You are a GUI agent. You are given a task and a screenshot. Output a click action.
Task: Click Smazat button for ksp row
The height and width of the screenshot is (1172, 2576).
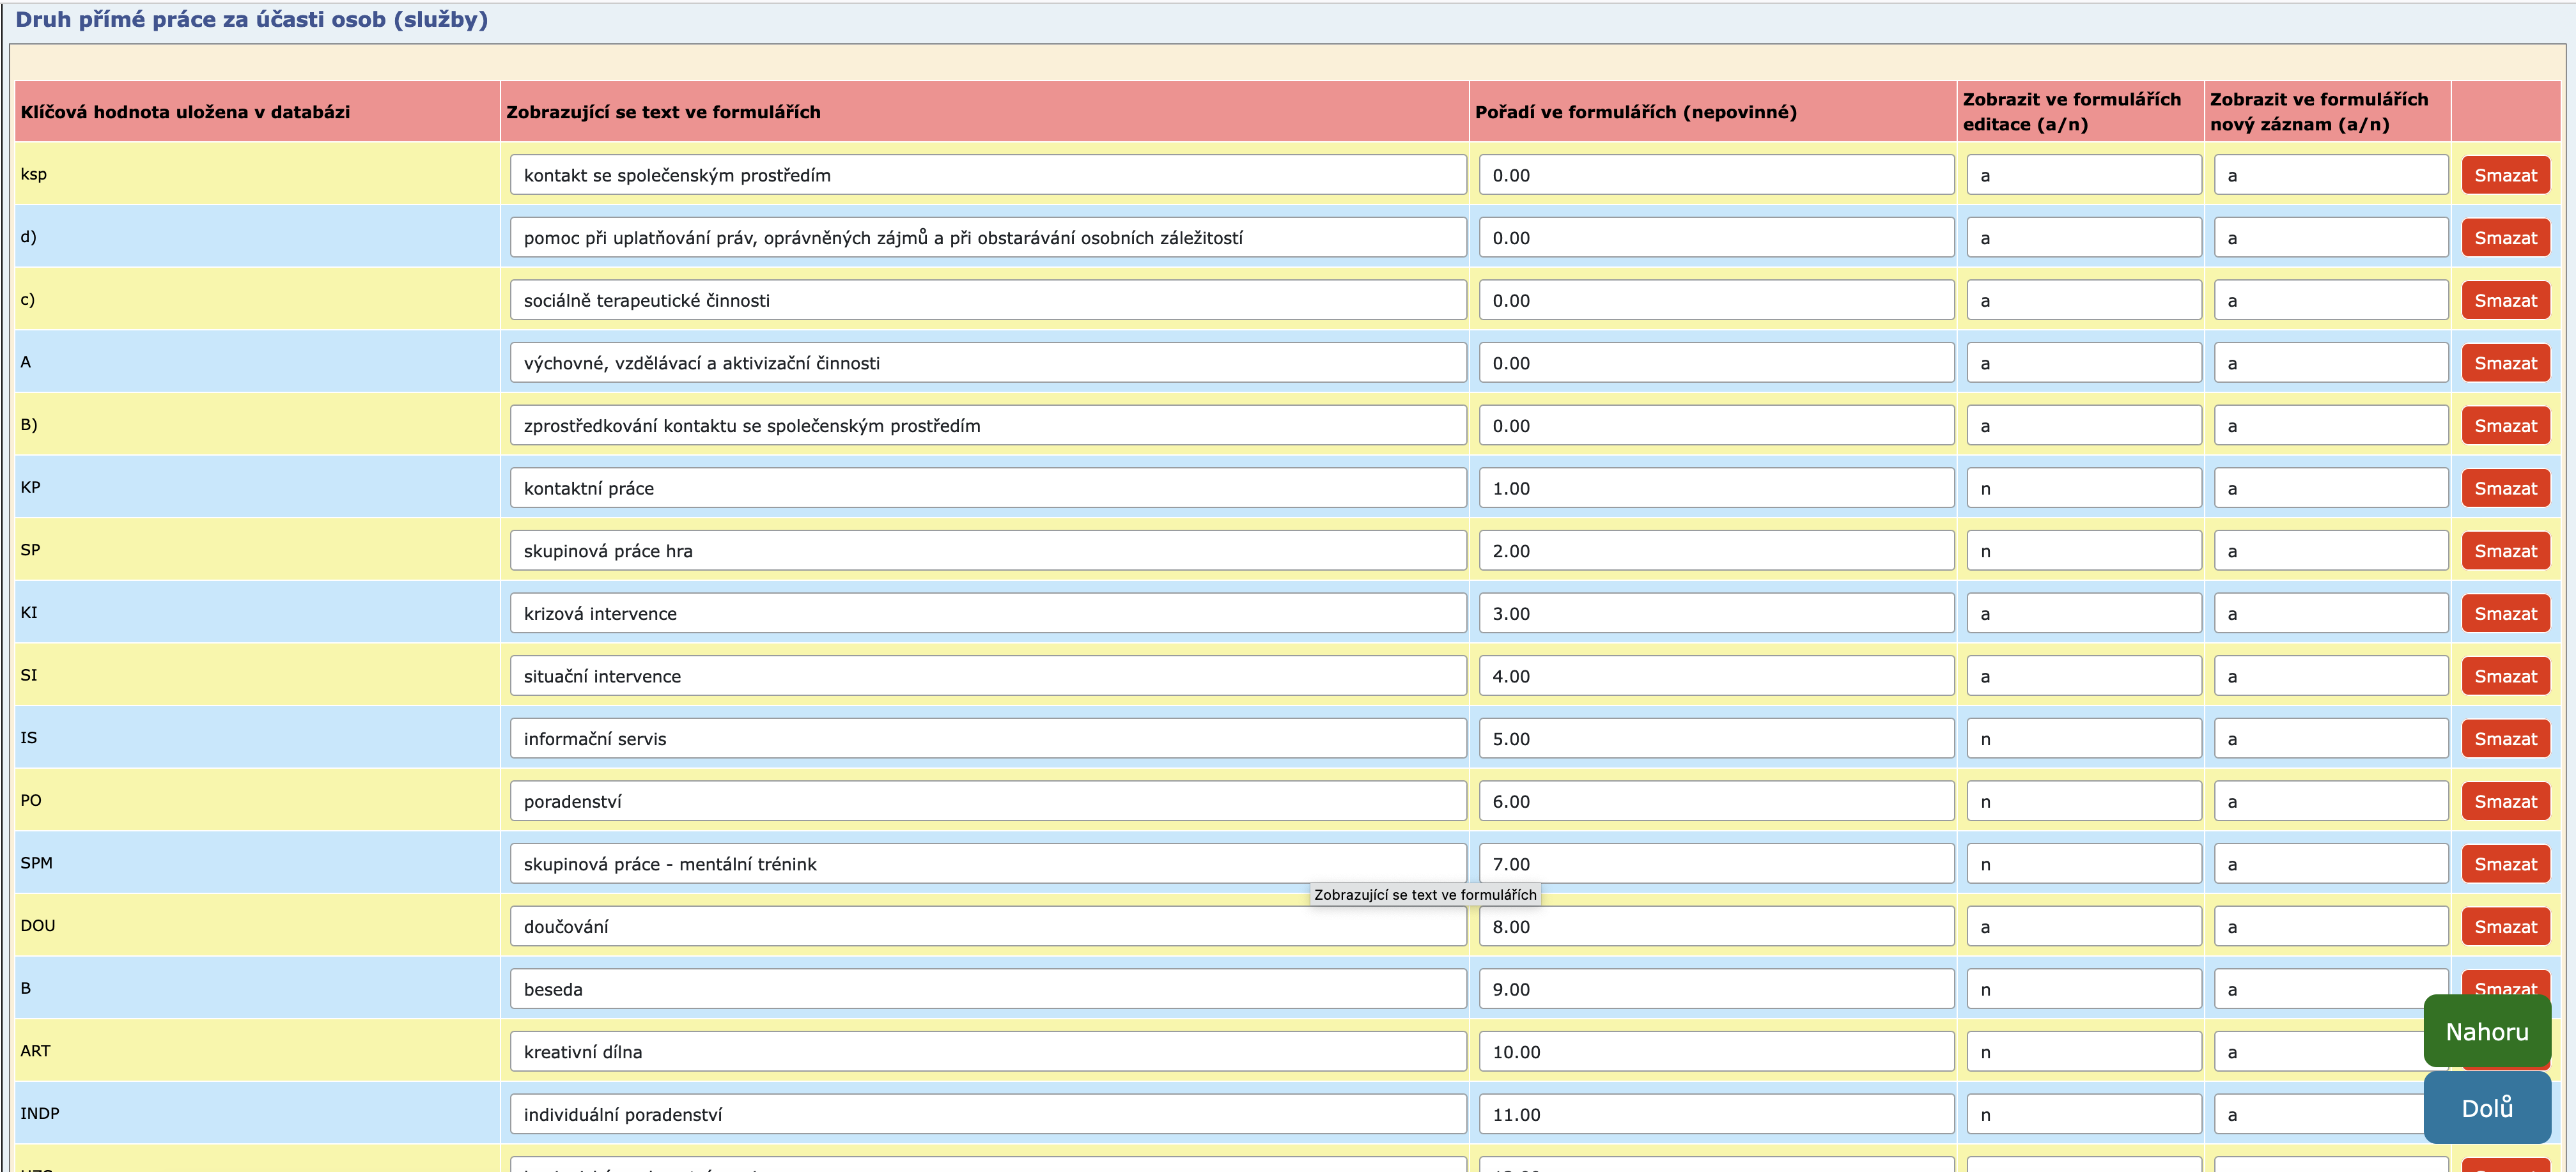pyautogui.click(x=2505, y=175)
